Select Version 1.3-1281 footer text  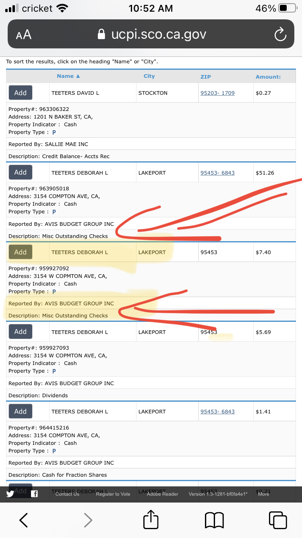(x=218, y=494)
